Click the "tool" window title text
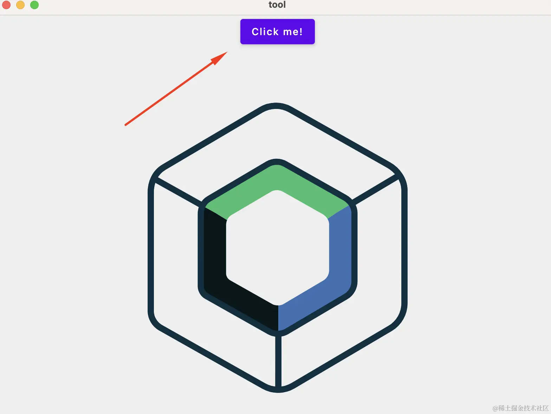This screenshot has width=551, height=414. [277, 5]
